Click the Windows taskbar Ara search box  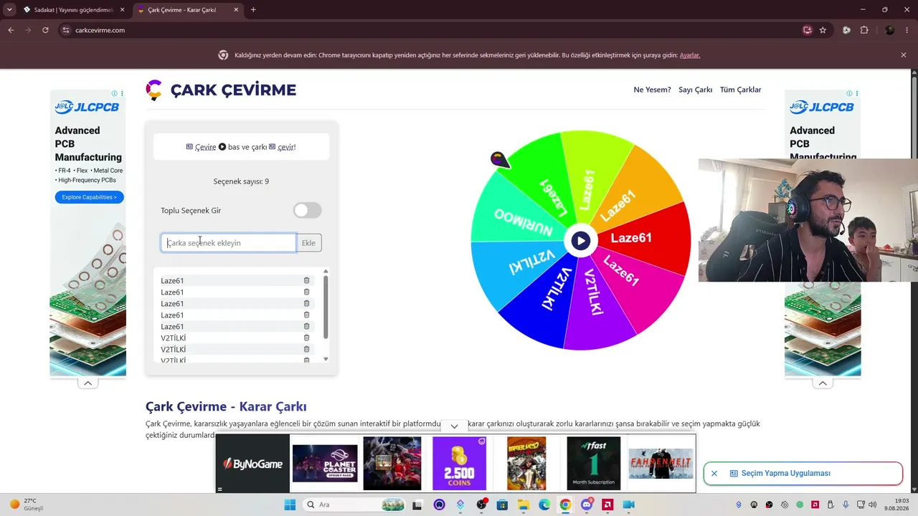pos(355,505)
